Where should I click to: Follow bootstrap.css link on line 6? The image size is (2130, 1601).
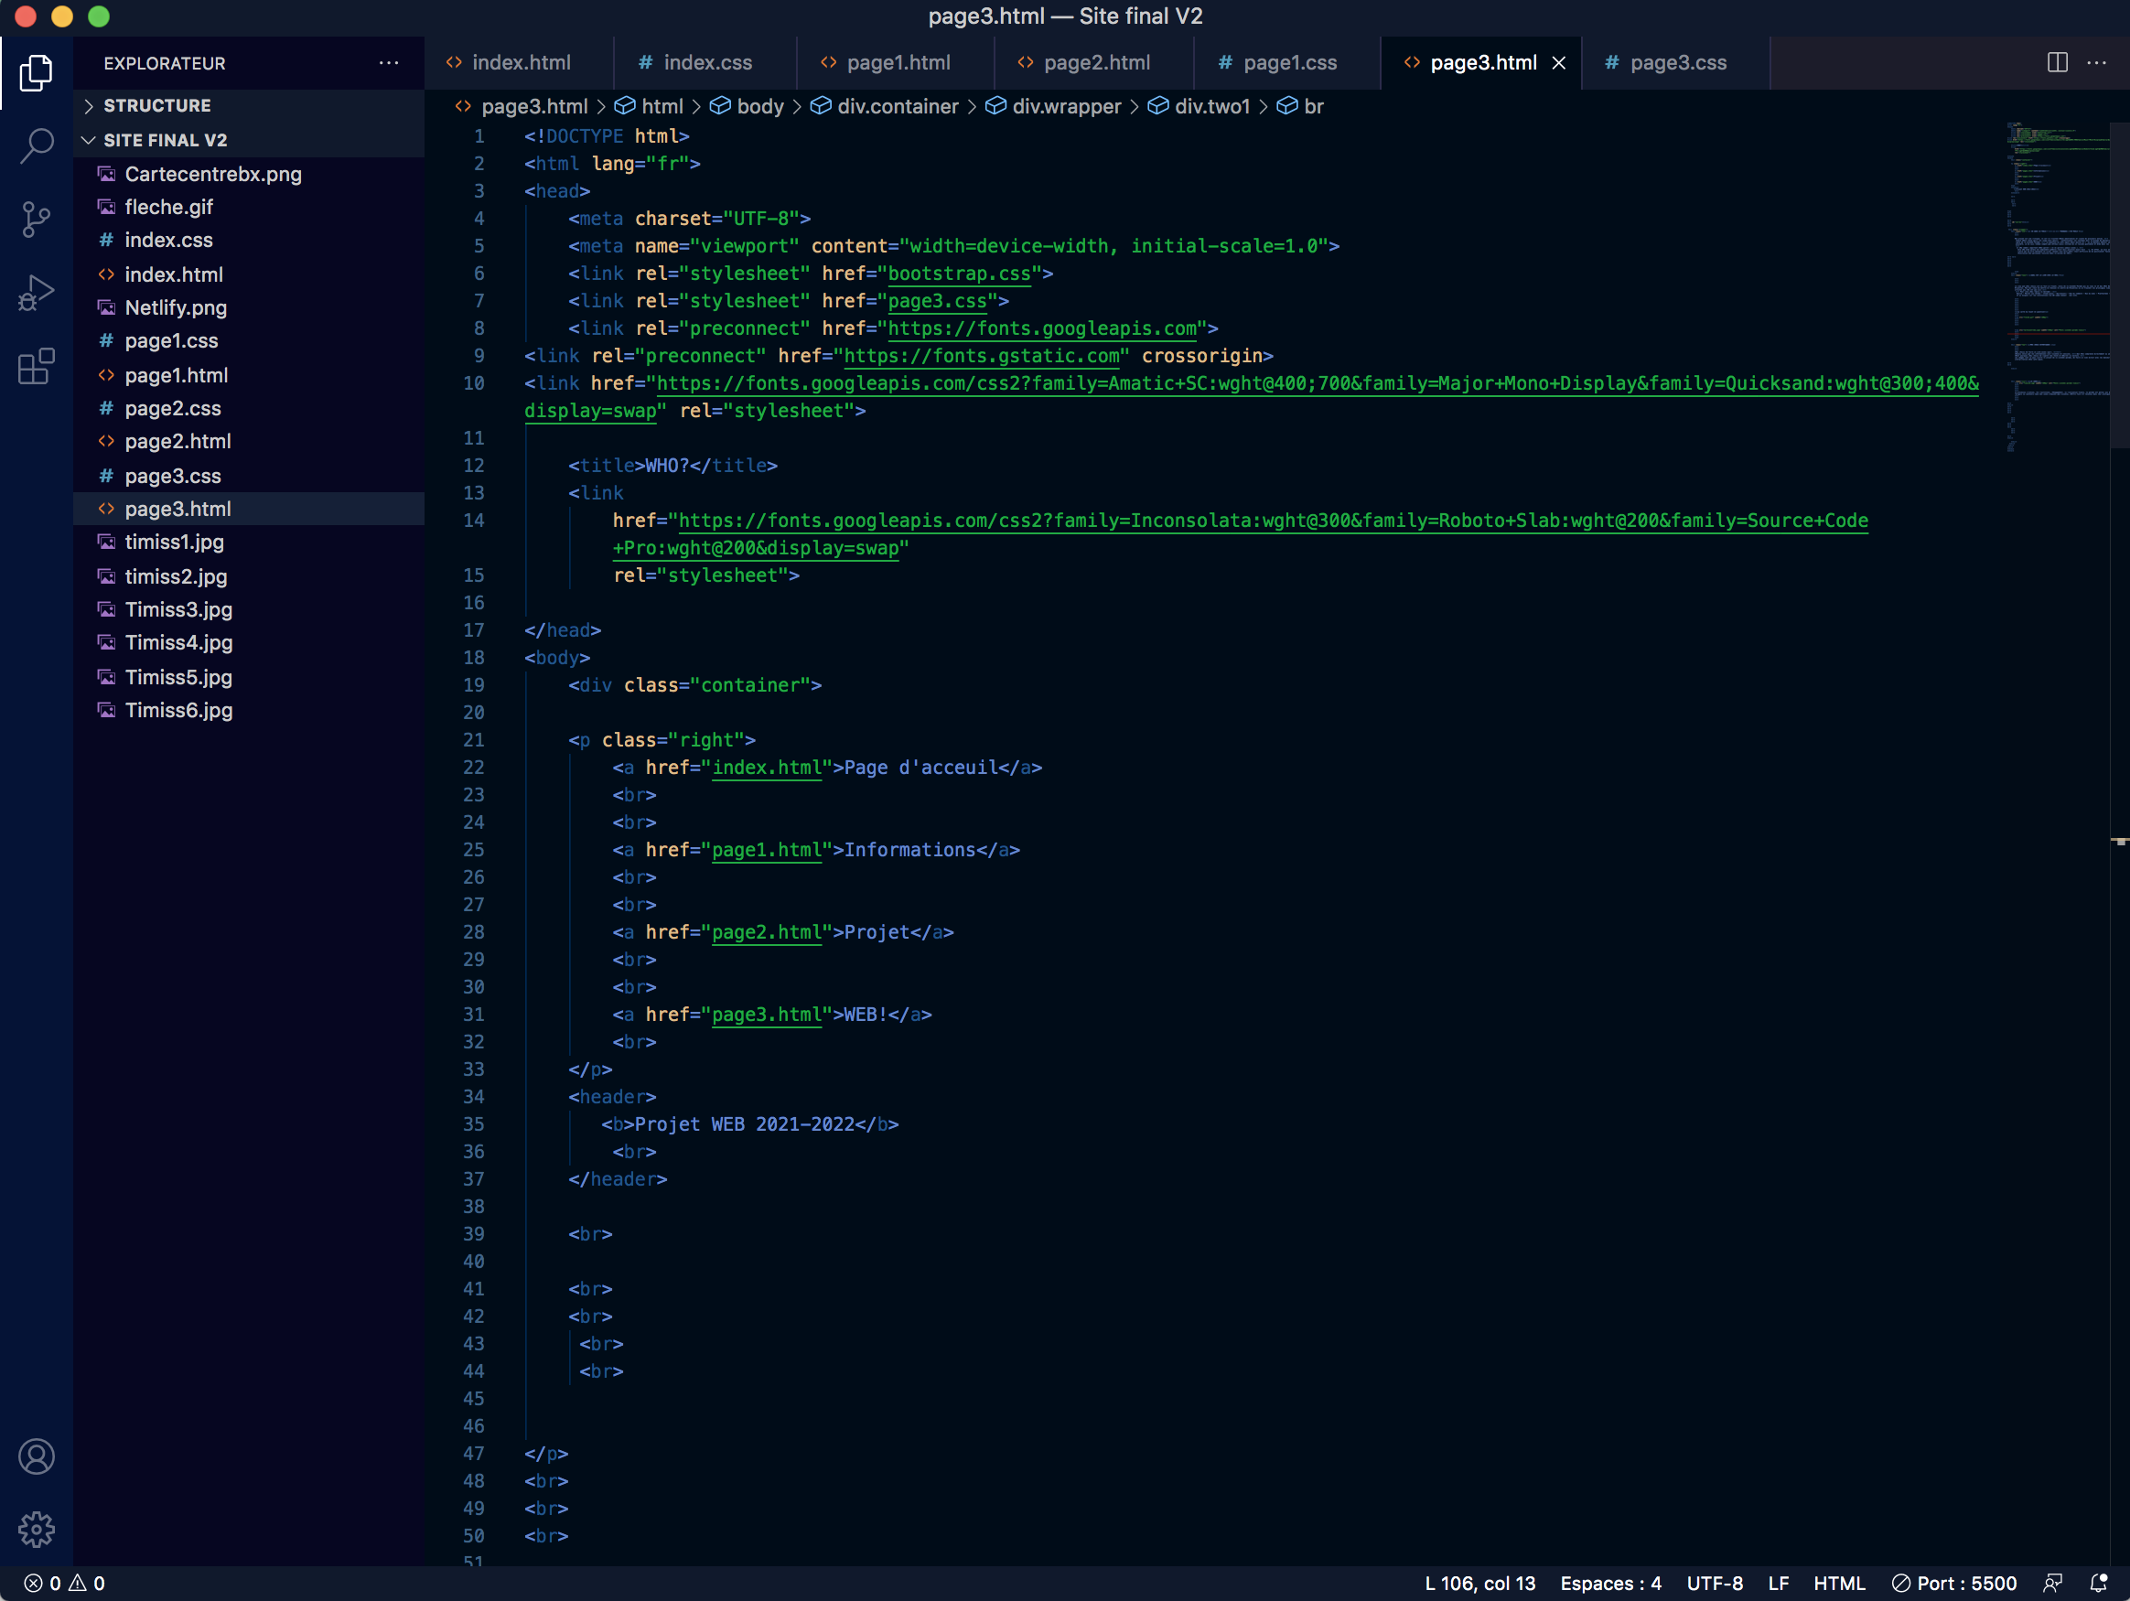tap(959, 274)
